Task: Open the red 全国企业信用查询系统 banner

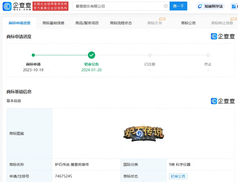Action: [x=50, y=6]
